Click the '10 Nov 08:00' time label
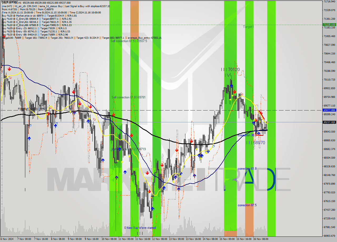 point(109,239)
